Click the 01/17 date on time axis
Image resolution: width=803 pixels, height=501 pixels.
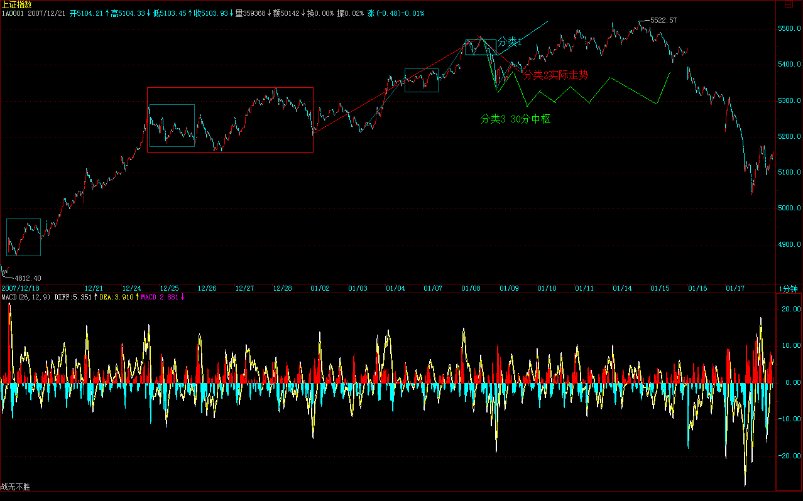(735, 289)
